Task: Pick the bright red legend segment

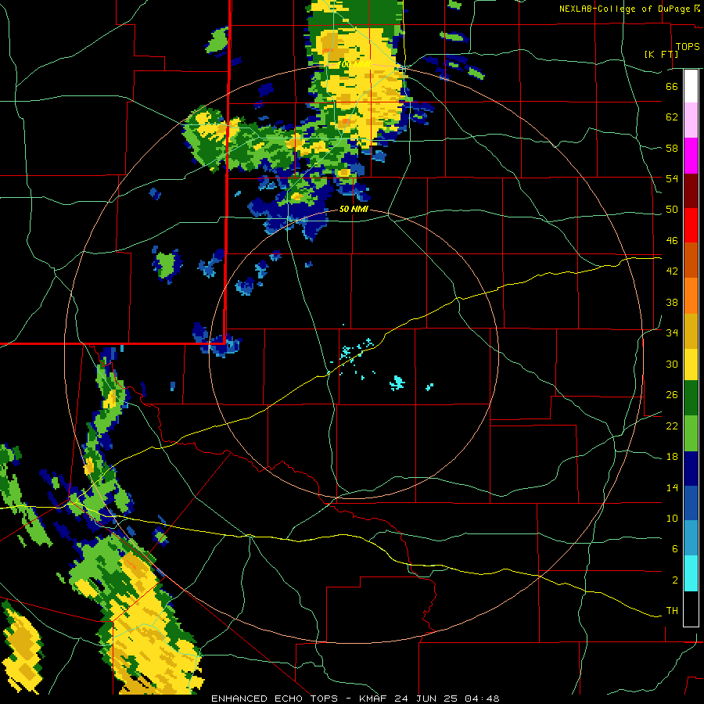Action: click(691, 225)
